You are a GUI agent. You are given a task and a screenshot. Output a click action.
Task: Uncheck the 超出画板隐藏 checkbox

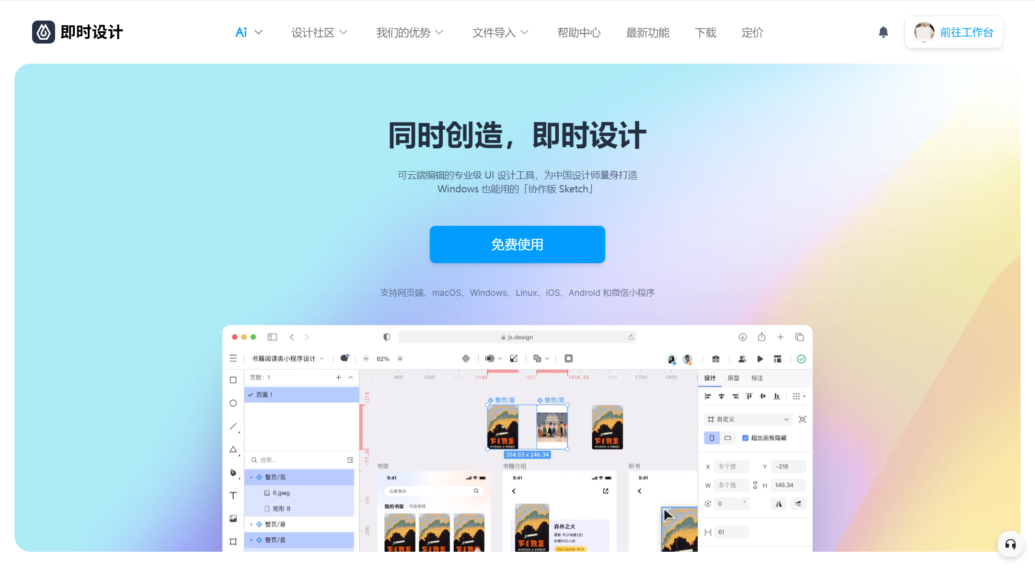(745, 437)
